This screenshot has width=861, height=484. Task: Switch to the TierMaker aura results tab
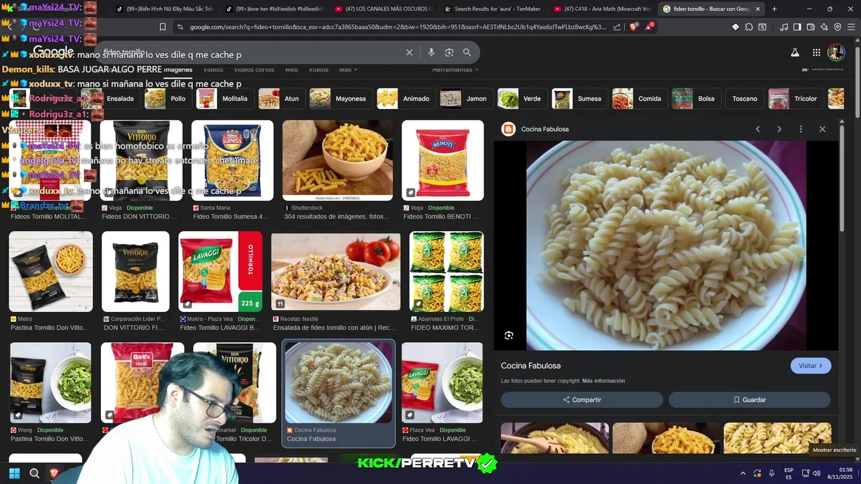point(492,9)
